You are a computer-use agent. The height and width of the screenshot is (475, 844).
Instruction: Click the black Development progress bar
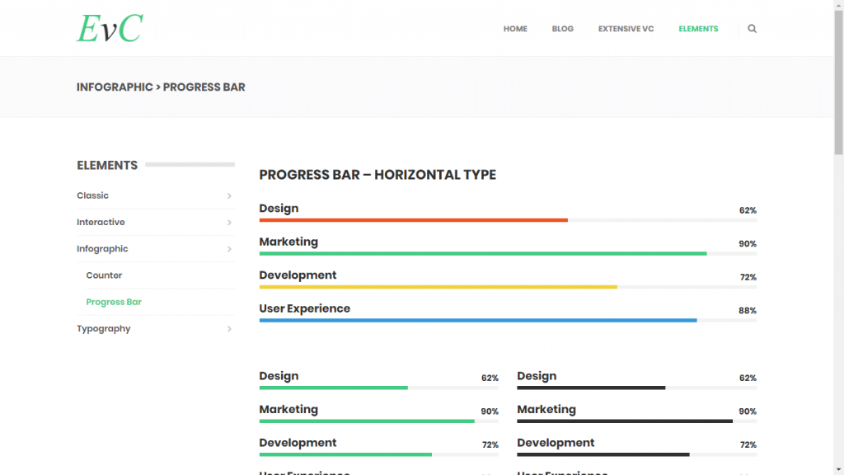point(603,454)
